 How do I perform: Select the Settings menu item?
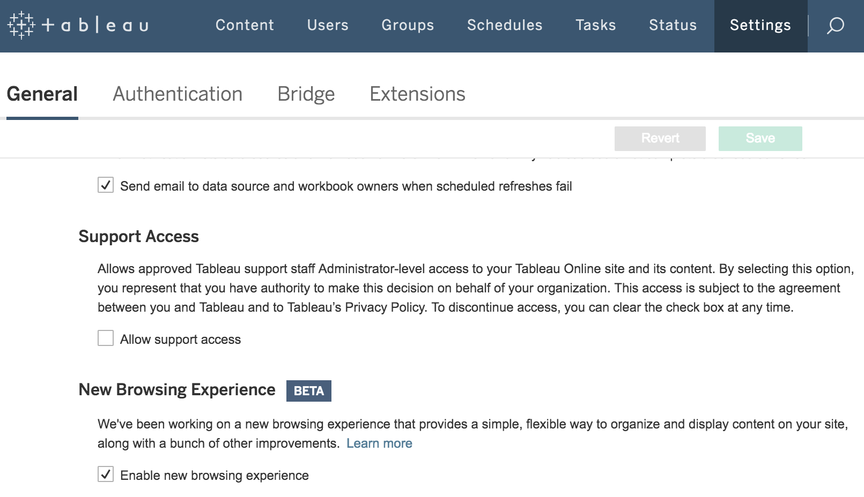pos(760,26)
